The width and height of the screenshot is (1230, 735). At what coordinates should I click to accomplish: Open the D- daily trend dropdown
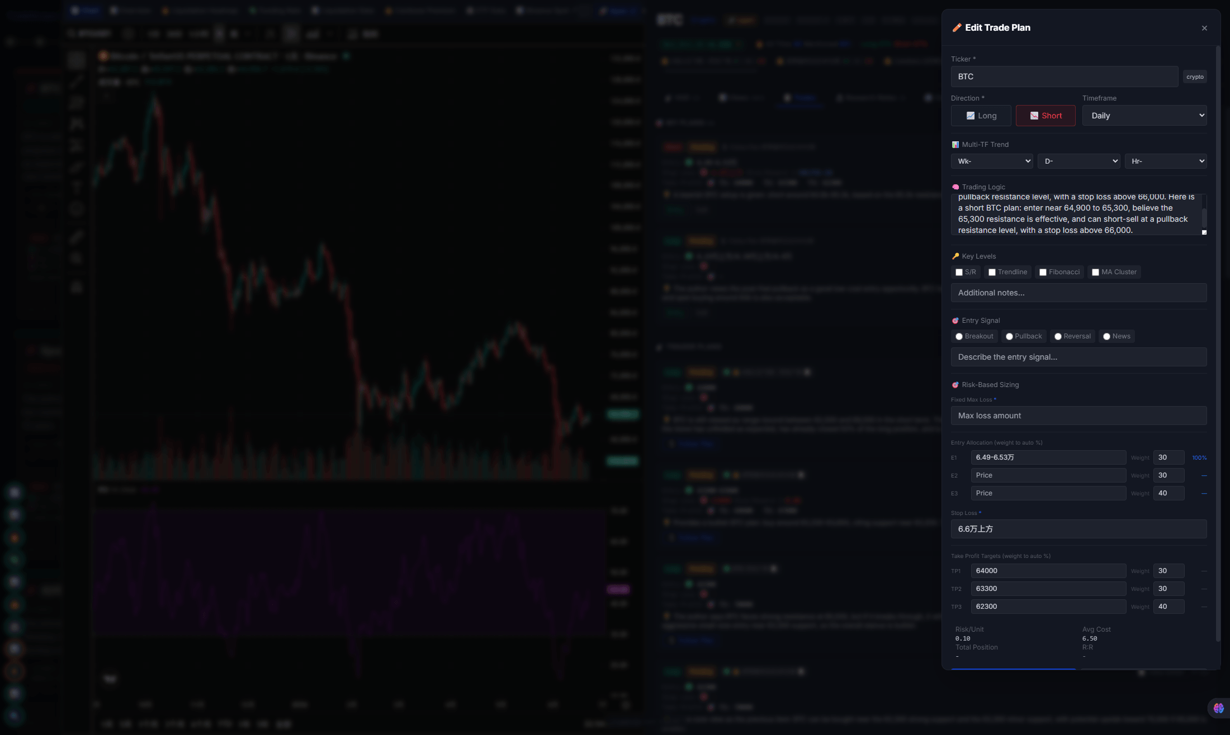[1078, 161]
